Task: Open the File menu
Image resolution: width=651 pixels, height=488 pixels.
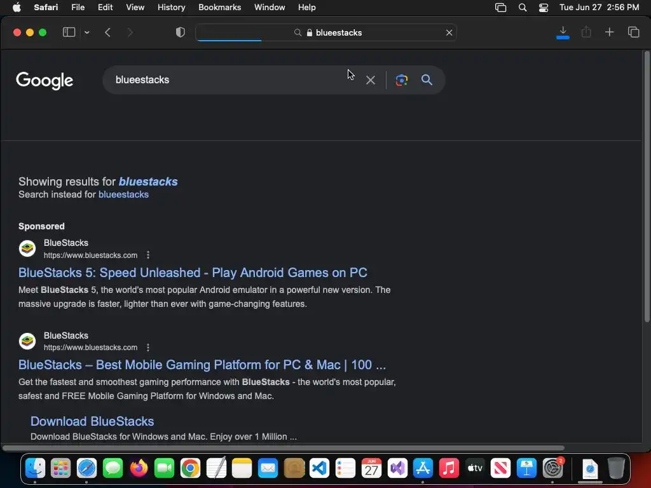Action: pyautogui.click(x=78, y=8)
